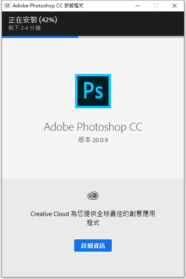The image size is (186, 279).
Task: Open 詳細資訊 for more details
Action: pyautogui.click(x=93, y=246)
